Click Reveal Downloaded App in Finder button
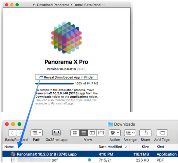Screen dimensions: 178x163 pyautogui.click(x=66, y=77)
